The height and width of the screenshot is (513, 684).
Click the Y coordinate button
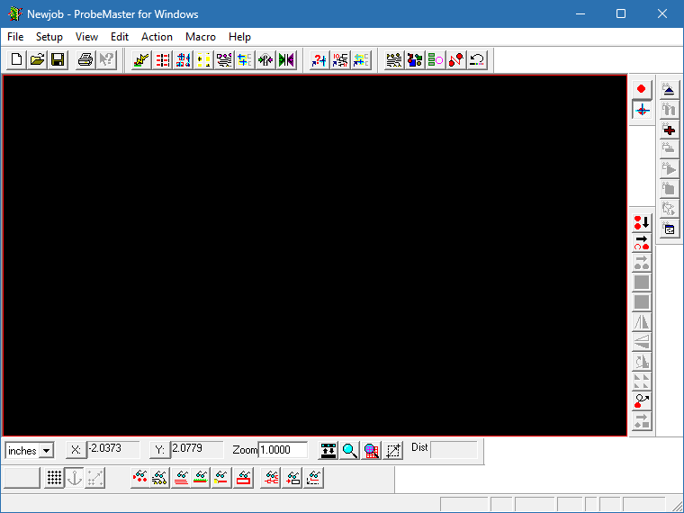[158, 450]
